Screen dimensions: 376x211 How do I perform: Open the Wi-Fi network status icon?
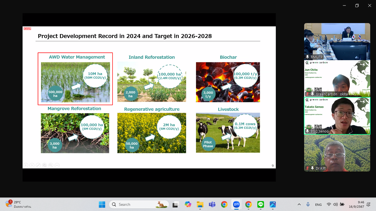pyautogui.click(x=329, y=204)
